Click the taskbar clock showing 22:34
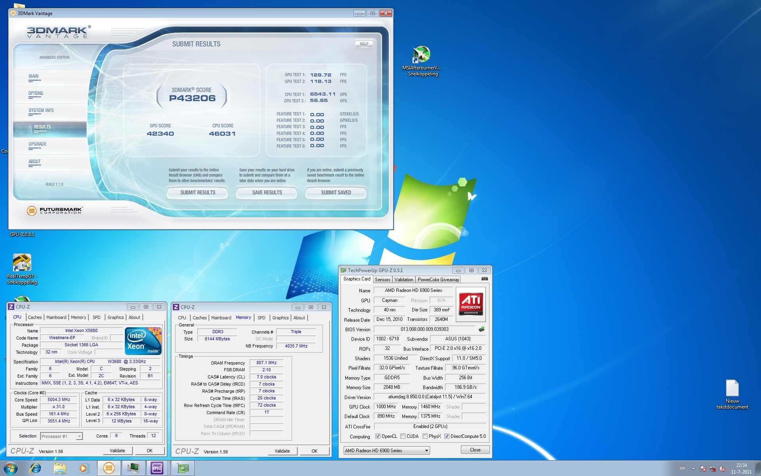Viewport: 761px width, 476px height. click(741, 468)
